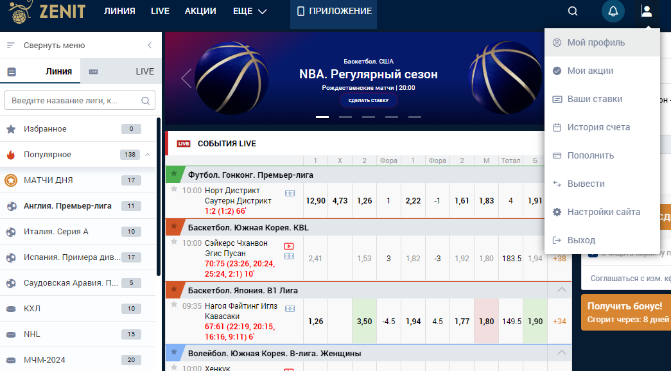Click video stream icon for Сэйкерс Чханвон match
Image resolution: width=671 pixels, height=371 pixels.
[x=290, y=246]
